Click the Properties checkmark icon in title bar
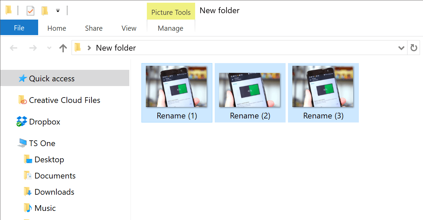The height and width of the screenshot is (220, 423). (x=30, y=11)
